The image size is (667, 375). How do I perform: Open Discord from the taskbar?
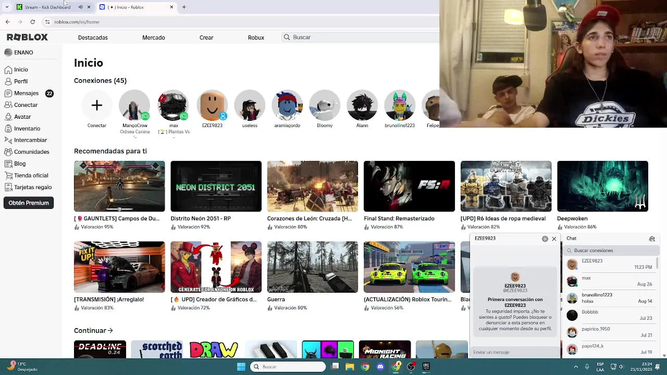[x=380, y=367]
